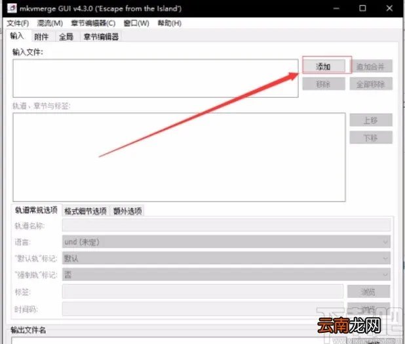Click inside the 输入文件 list box
This screenshot has height=344, width=405.
coord(156,78)
